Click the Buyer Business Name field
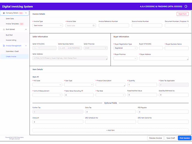This screenshot has width=192, height=144. pyautogui.click(x=177, y=48)
